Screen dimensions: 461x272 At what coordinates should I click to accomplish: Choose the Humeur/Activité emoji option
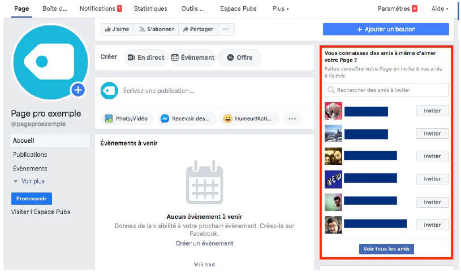click(248, 119)
